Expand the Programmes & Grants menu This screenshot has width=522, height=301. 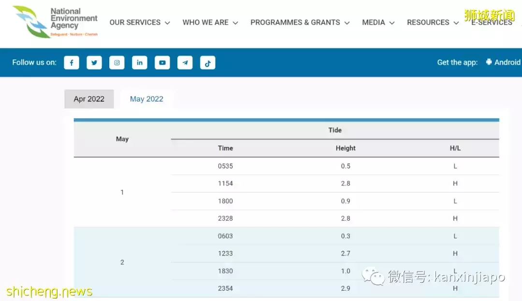300,23
